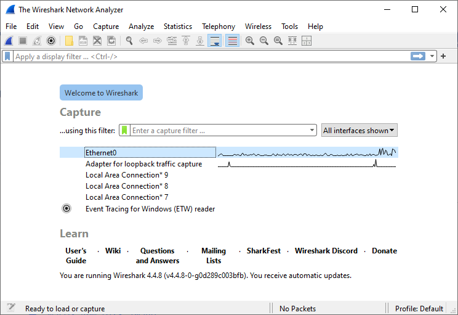Open the File menu
The image size is (458, 315).
[11, 27]
